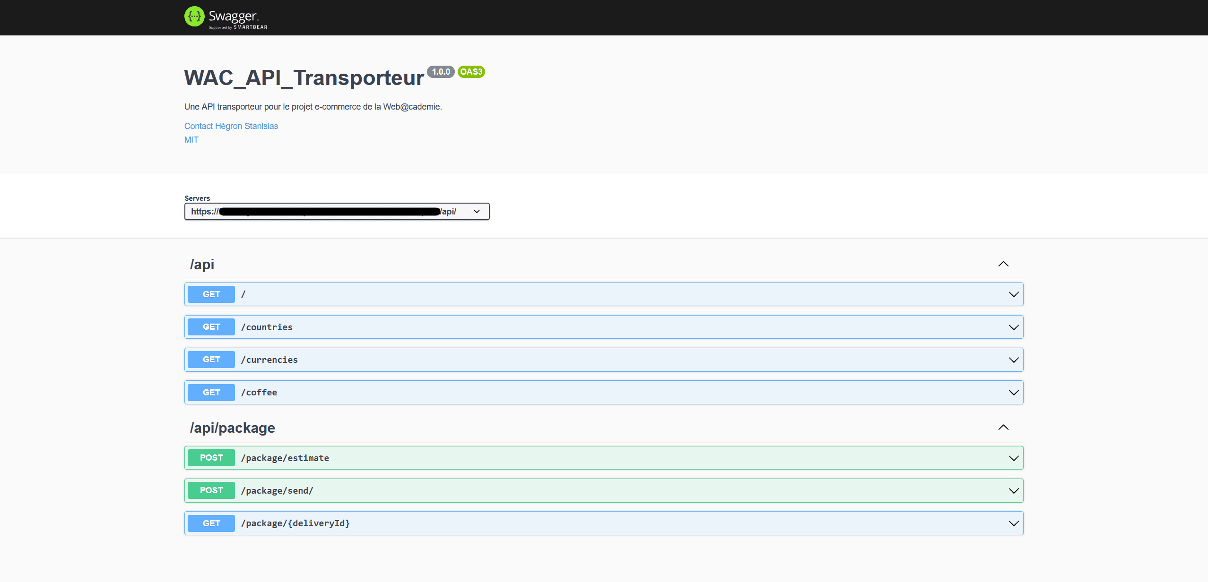Click POST button of /package/estimate
This screenshot has width=1208, height=582.
[211, 458]
